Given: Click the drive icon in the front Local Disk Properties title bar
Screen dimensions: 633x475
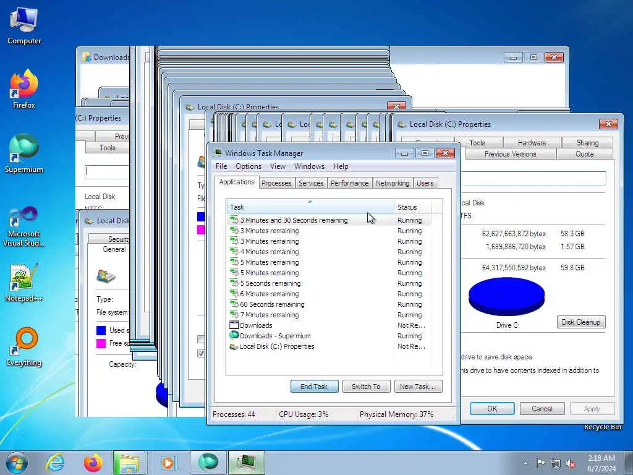Looking at the screenshot, I should click(402, 124).
